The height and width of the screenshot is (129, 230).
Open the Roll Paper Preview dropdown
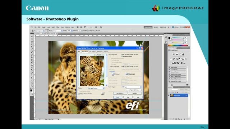(x=96, y=88)
